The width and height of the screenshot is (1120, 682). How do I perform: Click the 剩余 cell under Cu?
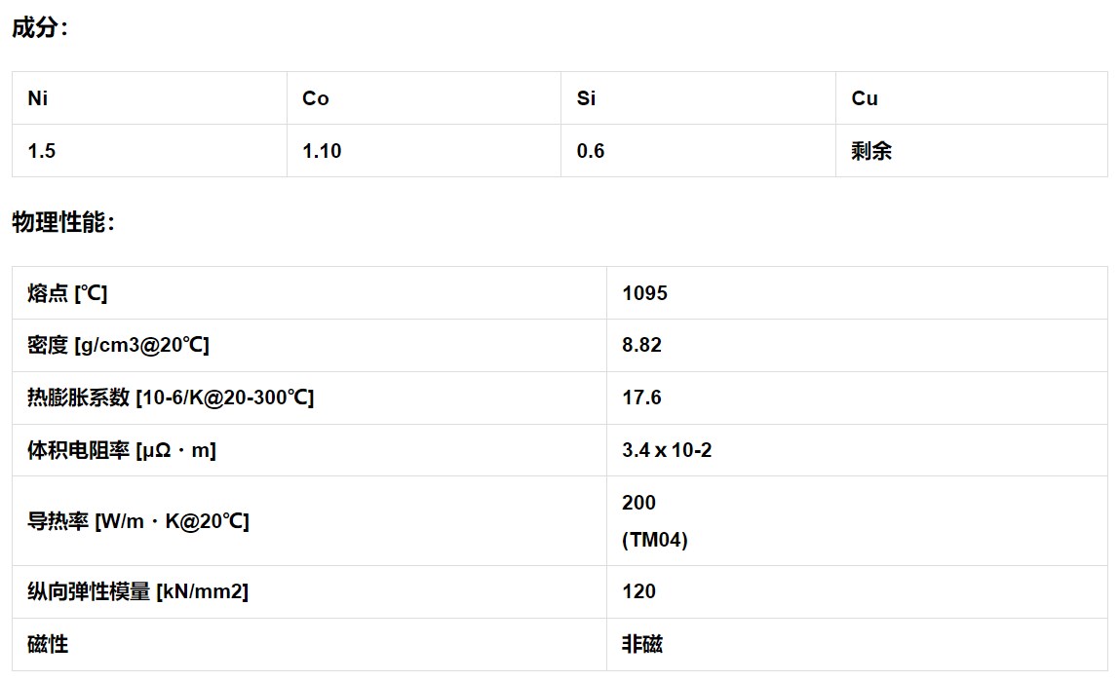tap(871, 151)
